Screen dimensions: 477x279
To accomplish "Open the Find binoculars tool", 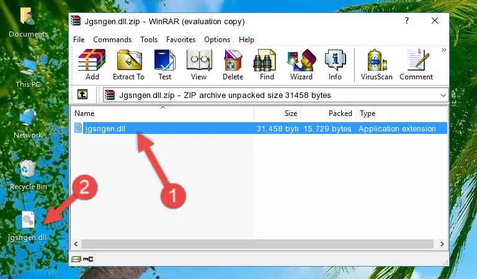I will (267, 64).
